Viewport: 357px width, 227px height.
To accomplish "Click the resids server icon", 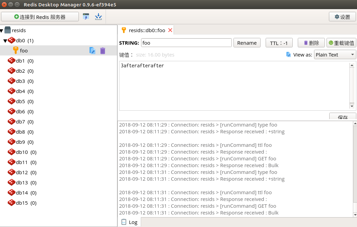I will (7, 30).
